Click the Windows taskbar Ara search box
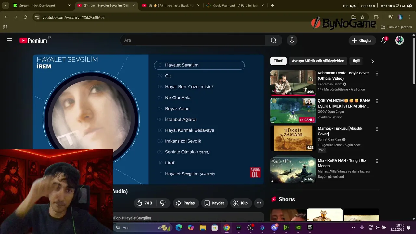Screen dimensions: 416x234 142,227
